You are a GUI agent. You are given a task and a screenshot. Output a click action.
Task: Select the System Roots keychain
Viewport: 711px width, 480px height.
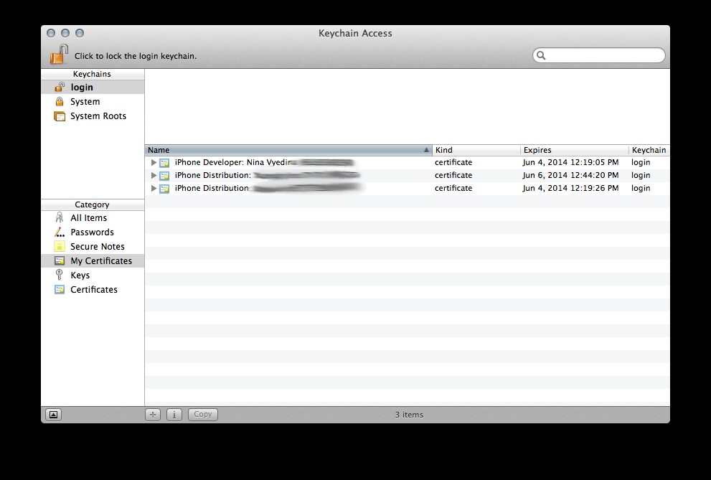click(93, 116)
